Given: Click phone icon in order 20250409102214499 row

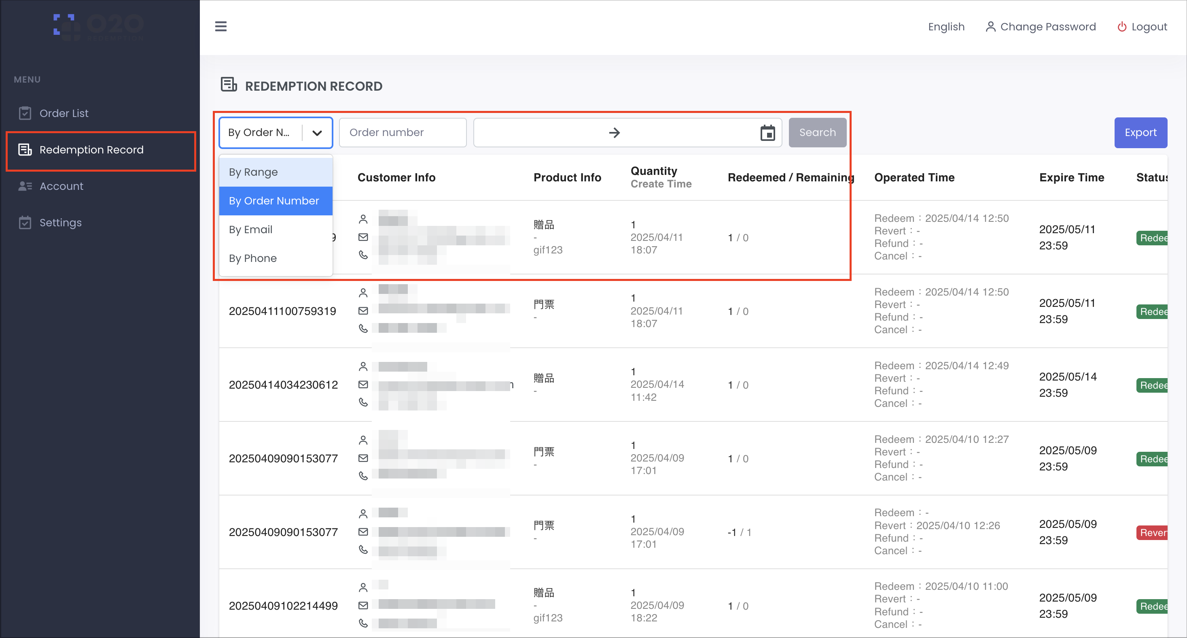Looking at the screenshot, I should pos(363,623).
